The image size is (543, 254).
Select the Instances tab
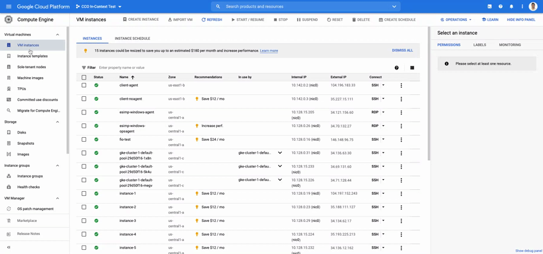92,39
